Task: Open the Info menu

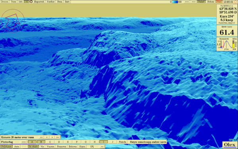Action: point(21,2)
